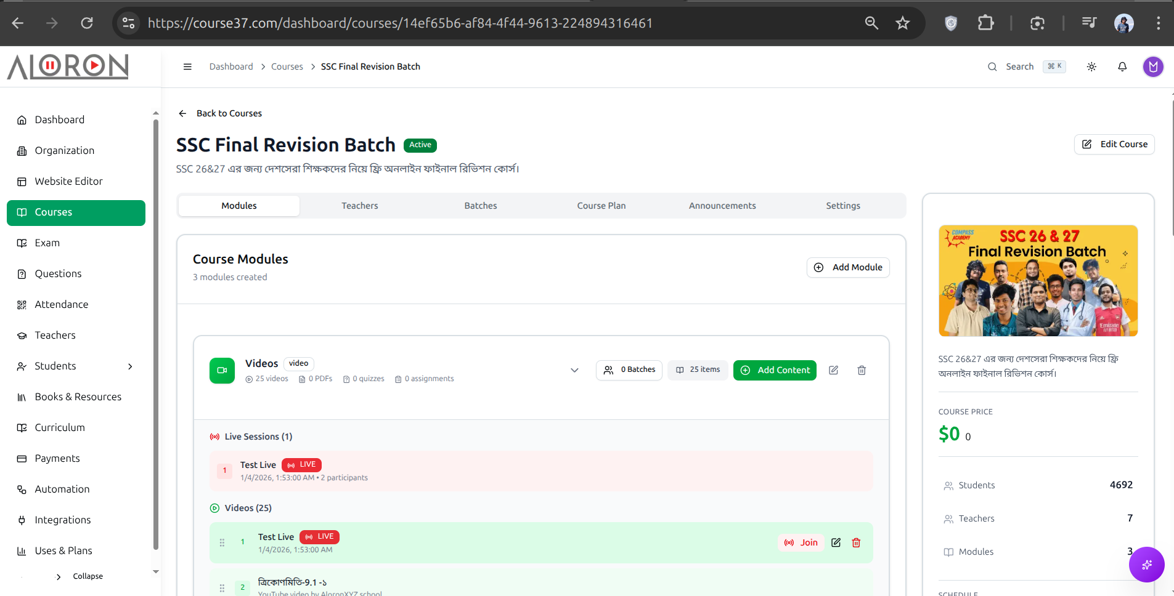This screenshot has height=596, width=1174.
Task: Toggle the light/dark theme sun icon
Action: pos(1091,66)
